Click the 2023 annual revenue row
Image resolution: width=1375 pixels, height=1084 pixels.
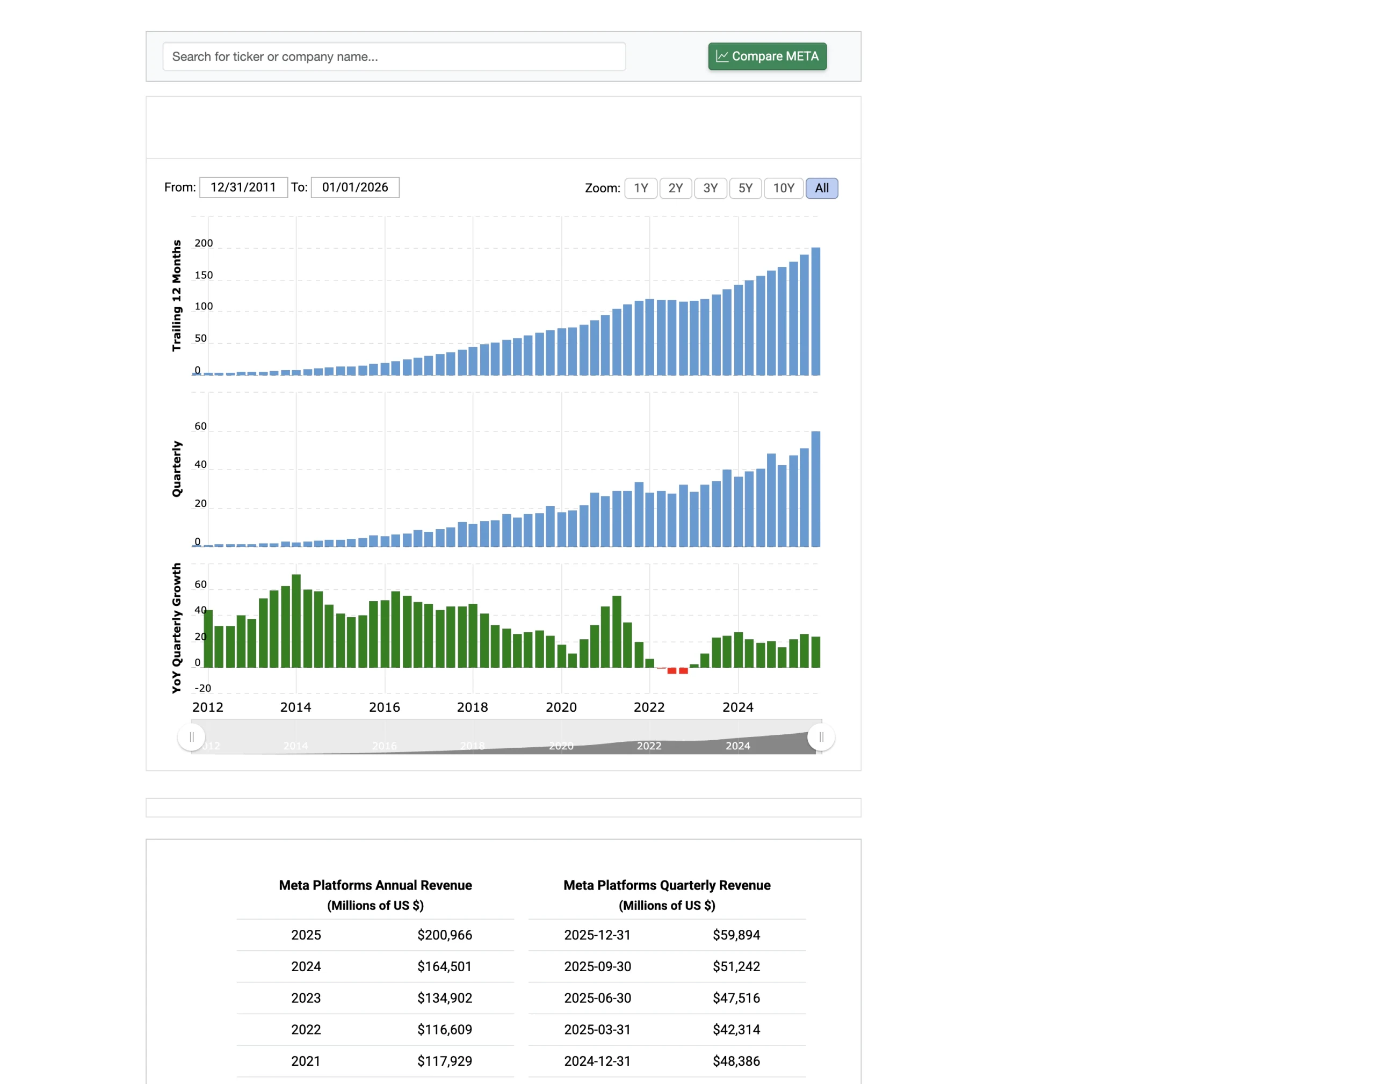click(x=374, y=998)
